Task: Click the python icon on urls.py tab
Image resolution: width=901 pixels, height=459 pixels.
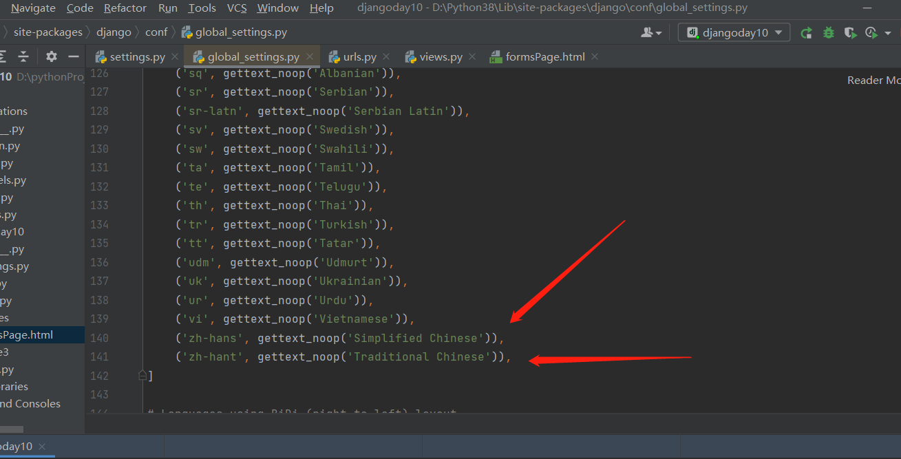Action: (335, 57)
